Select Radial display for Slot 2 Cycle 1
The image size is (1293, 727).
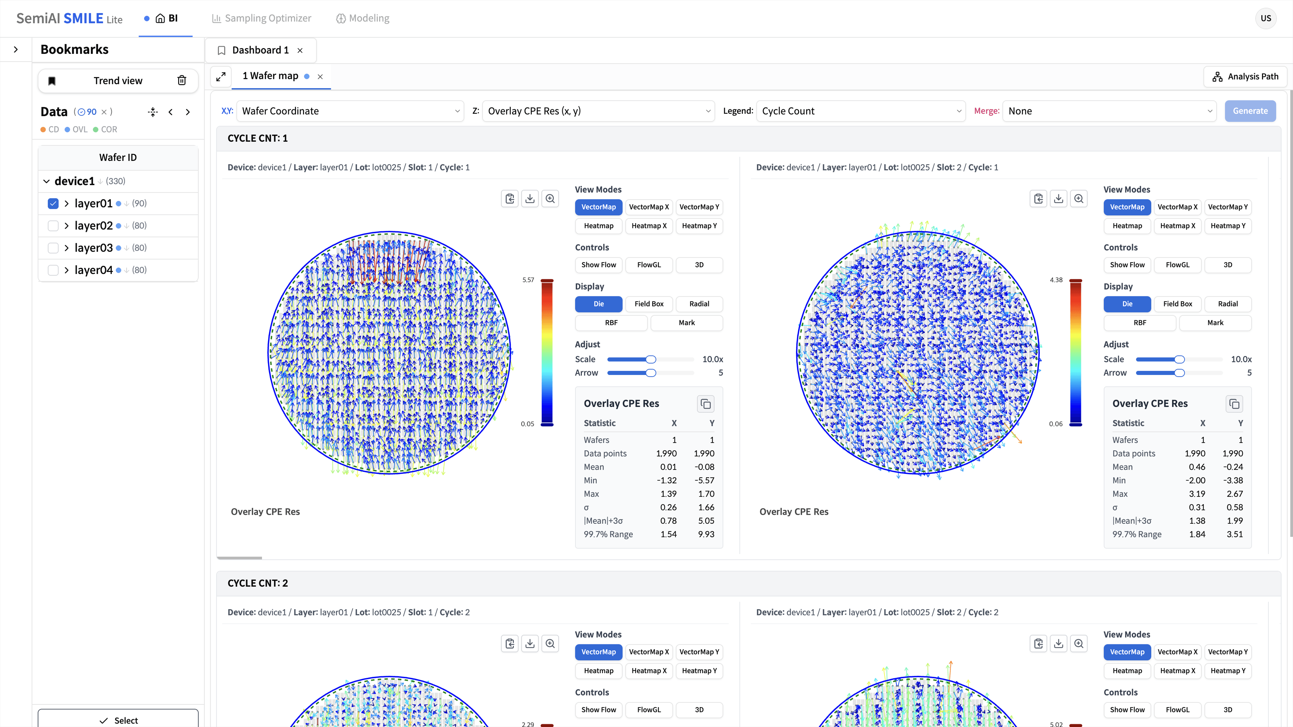pos(1228,304)
